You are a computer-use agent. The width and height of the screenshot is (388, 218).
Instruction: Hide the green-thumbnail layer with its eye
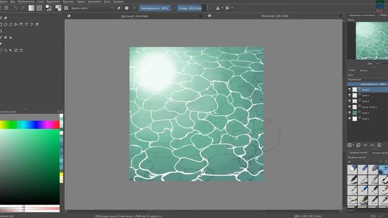coord(349,113)
